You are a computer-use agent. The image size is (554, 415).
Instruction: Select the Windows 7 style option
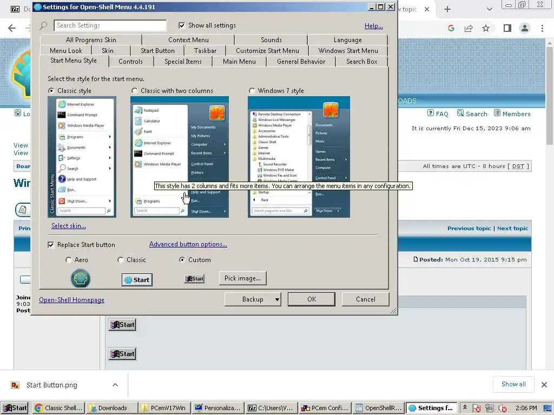(252, 91)
